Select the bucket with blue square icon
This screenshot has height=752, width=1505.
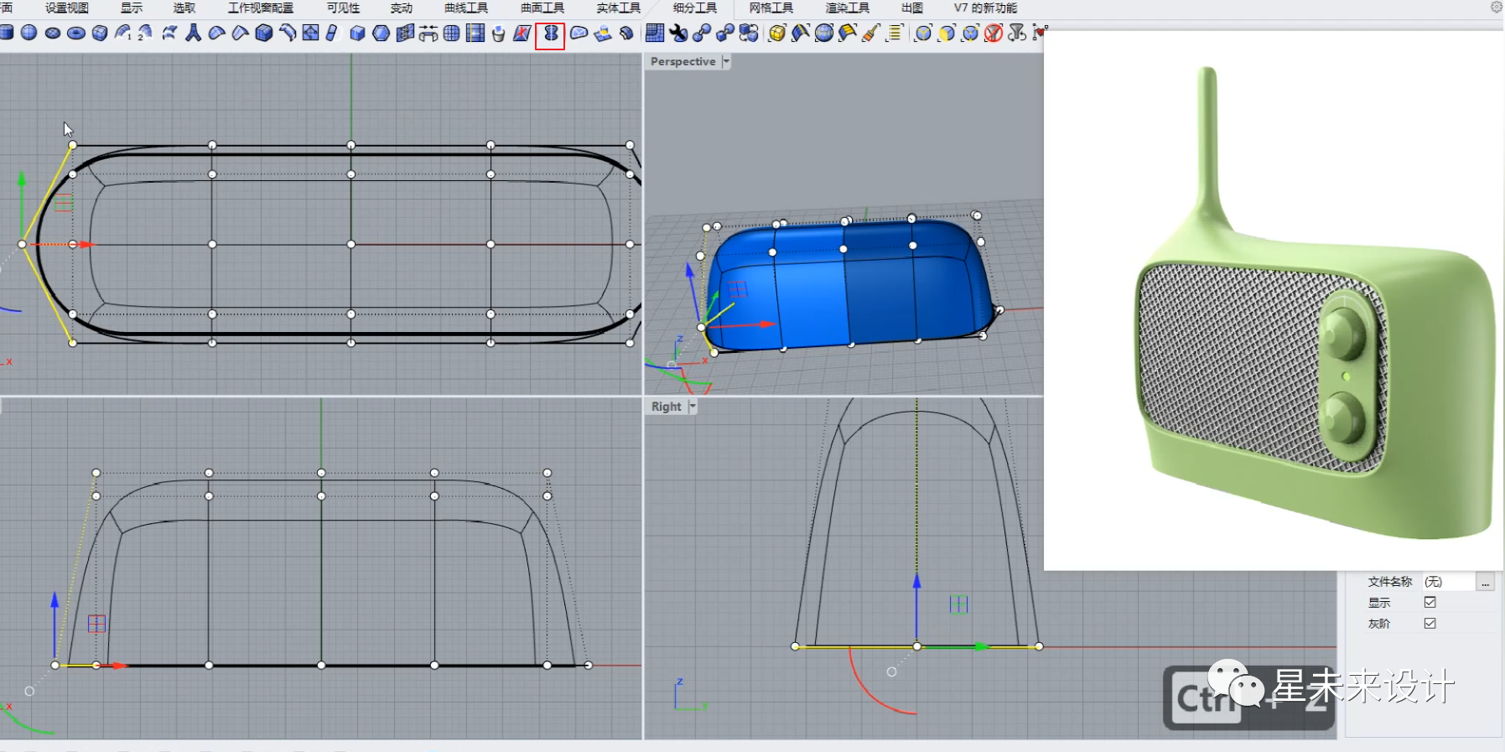click(498, 33)
